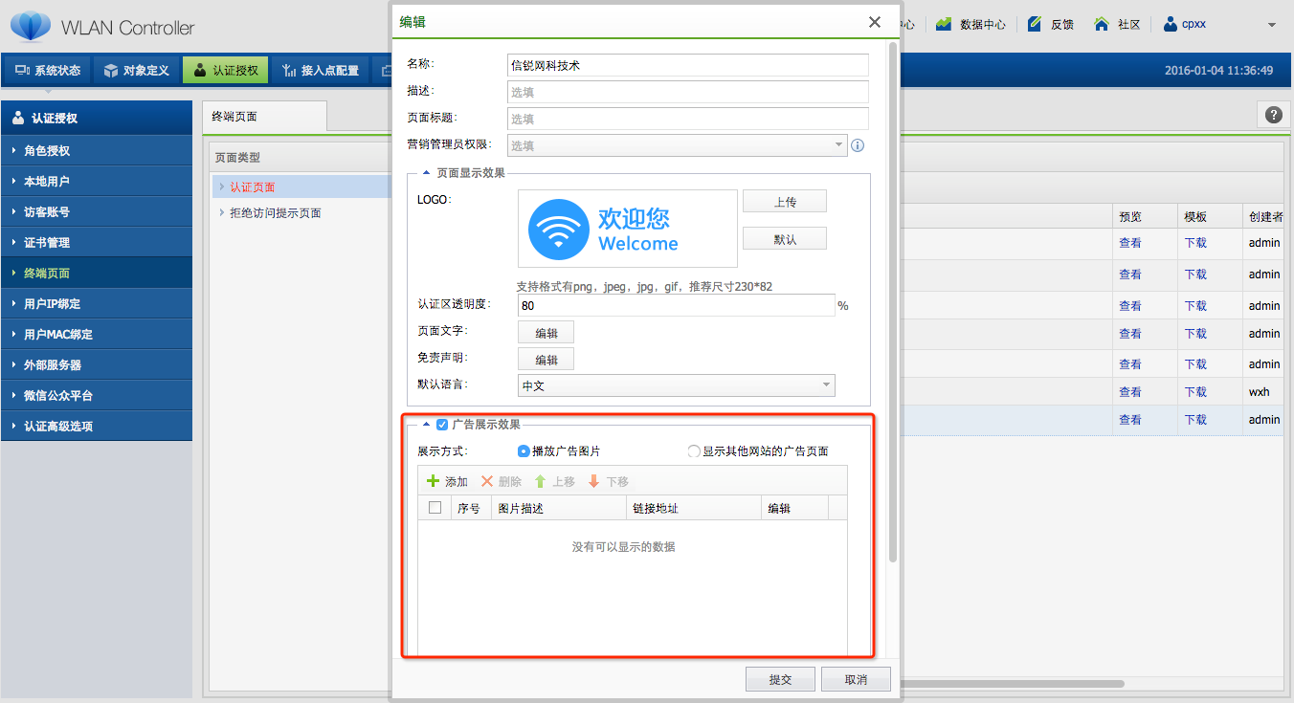Image resolution: width=1294 pixels, height=703 pixels.
Task: Click the 页面标题 input field
Action: (x=687, y=119)
